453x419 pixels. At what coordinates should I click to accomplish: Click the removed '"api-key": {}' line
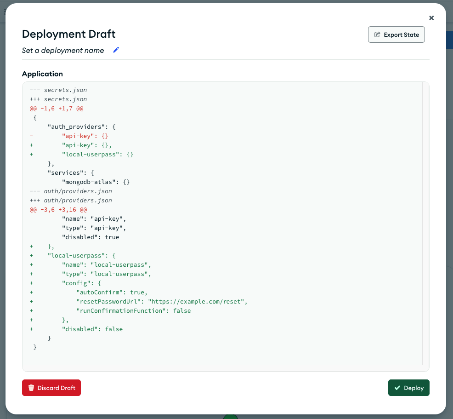pyautogui.click(x=69, y=136)
